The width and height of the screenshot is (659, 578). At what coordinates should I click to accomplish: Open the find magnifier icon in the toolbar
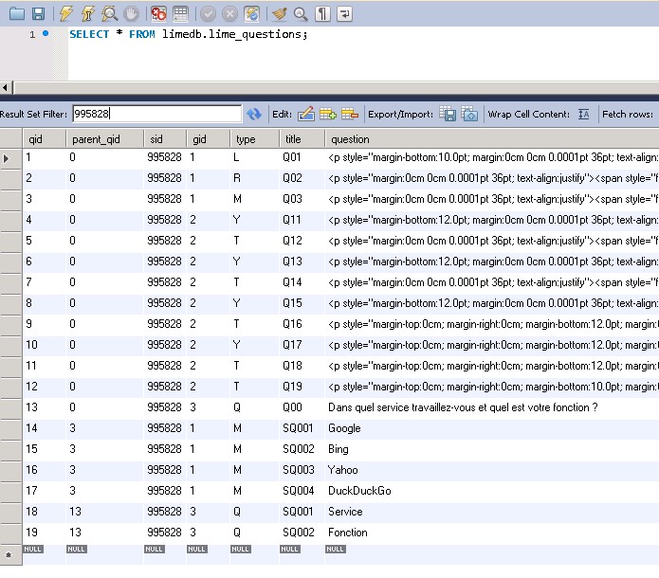(301, 13)
